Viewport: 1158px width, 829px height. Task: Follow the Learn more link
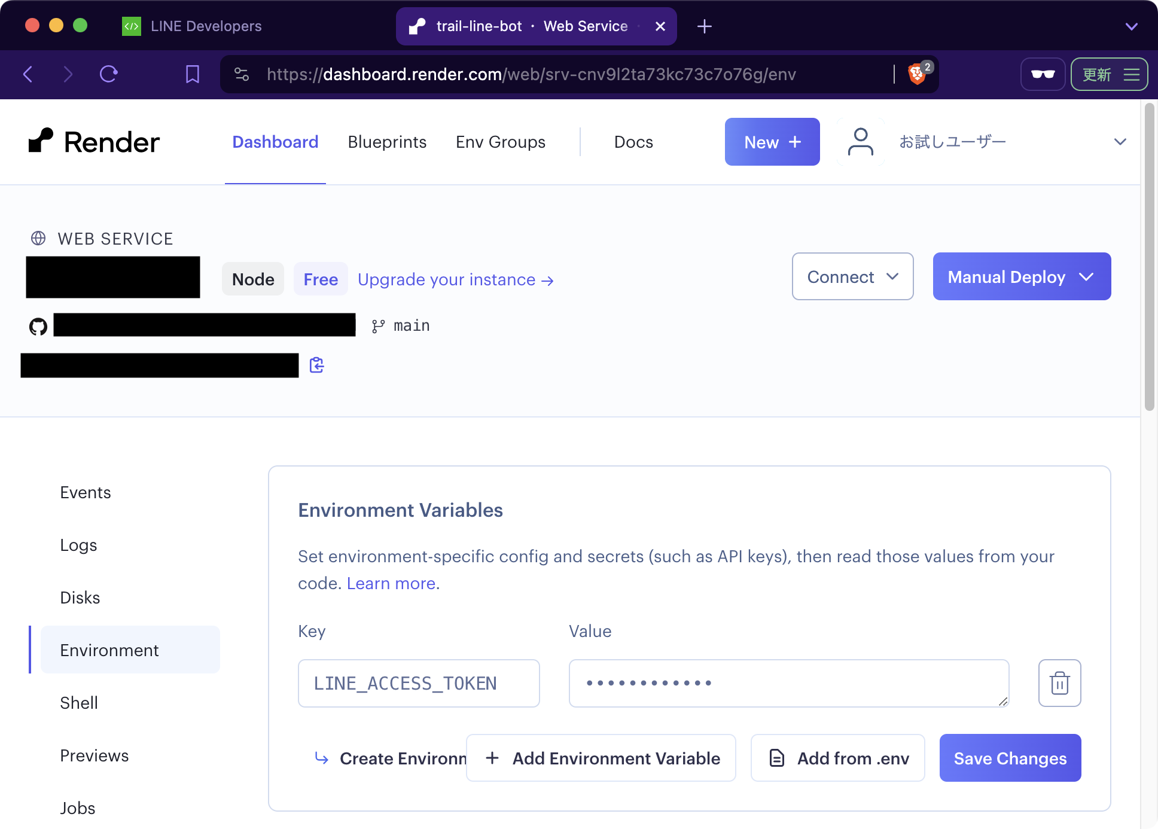(391, 583)
